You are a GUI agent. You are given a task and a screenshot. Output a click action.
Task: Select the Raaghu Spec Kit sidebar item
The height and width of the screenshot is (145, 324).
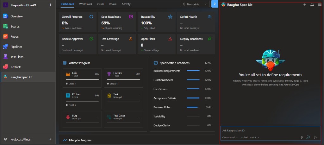tap(28, 77)
